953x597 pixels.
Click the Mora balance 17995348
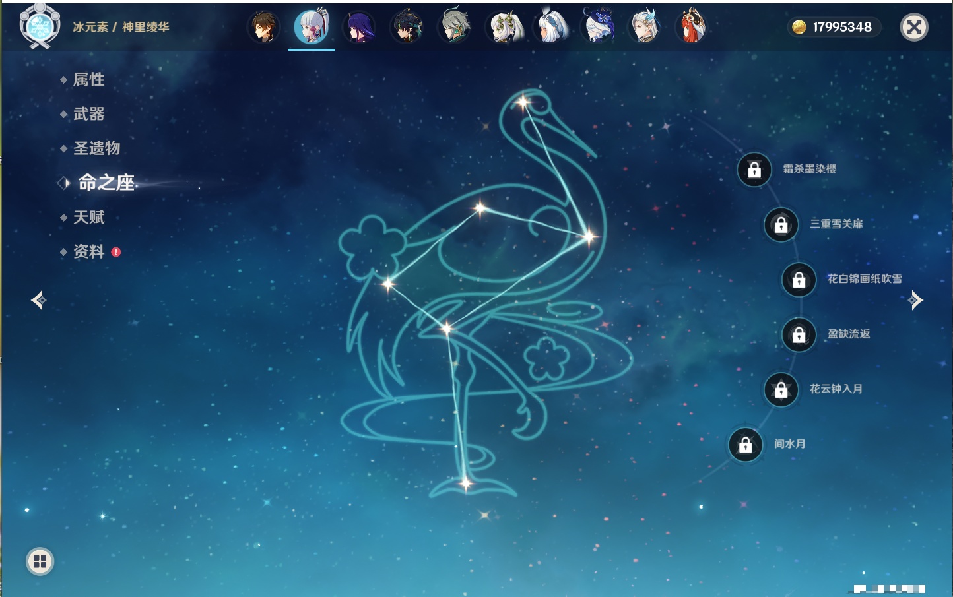835,27
